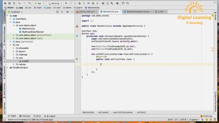Open Build Variants side tab

[4, 91]
